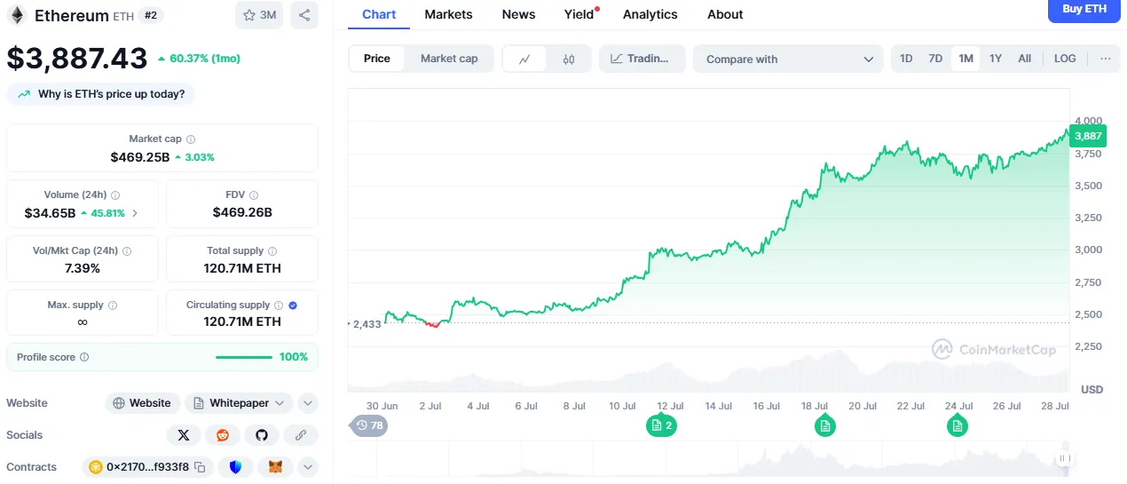The width and height of the screenshot is (1127, 484).
Task: Click the blue shield security icon
Action: click(x=236, y=467)
